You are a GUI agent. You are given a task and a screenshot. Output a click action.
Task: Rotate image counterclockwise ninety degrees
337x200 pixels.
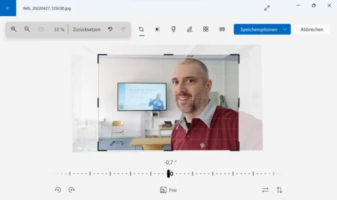coord(57,190)
